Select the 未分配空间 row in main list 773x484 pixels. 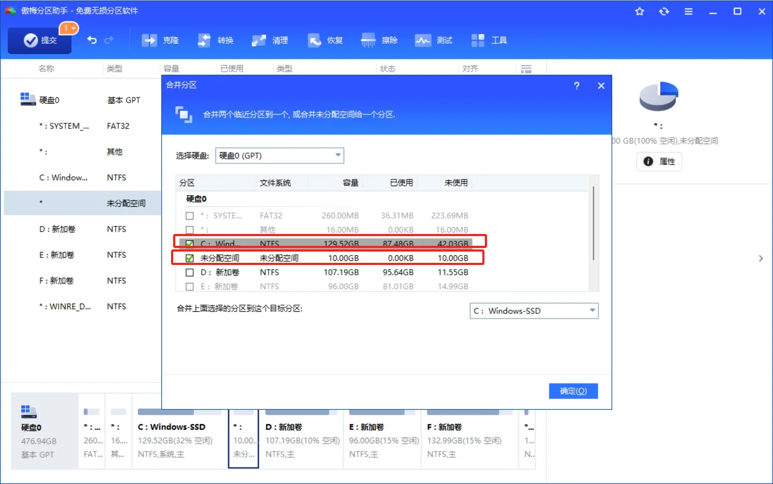click(x=82, y=203)
